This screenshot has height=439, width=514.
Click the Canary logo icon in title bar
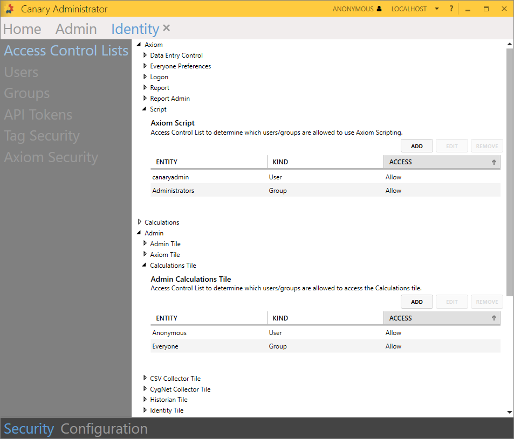tap(9, 9)
